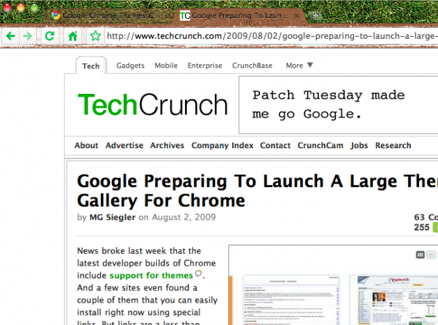Expand the More dropdown menu

pyautogui.click(x=299, y=65)
